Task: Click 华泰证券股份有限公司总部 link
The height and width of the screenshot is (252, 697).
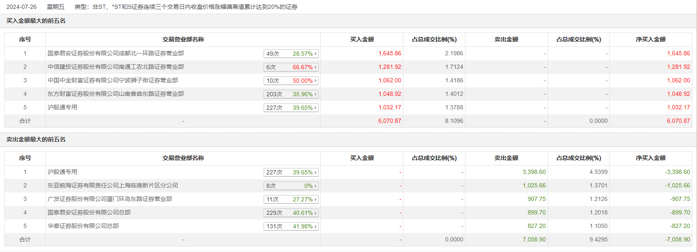Action: tap(83, 226)
